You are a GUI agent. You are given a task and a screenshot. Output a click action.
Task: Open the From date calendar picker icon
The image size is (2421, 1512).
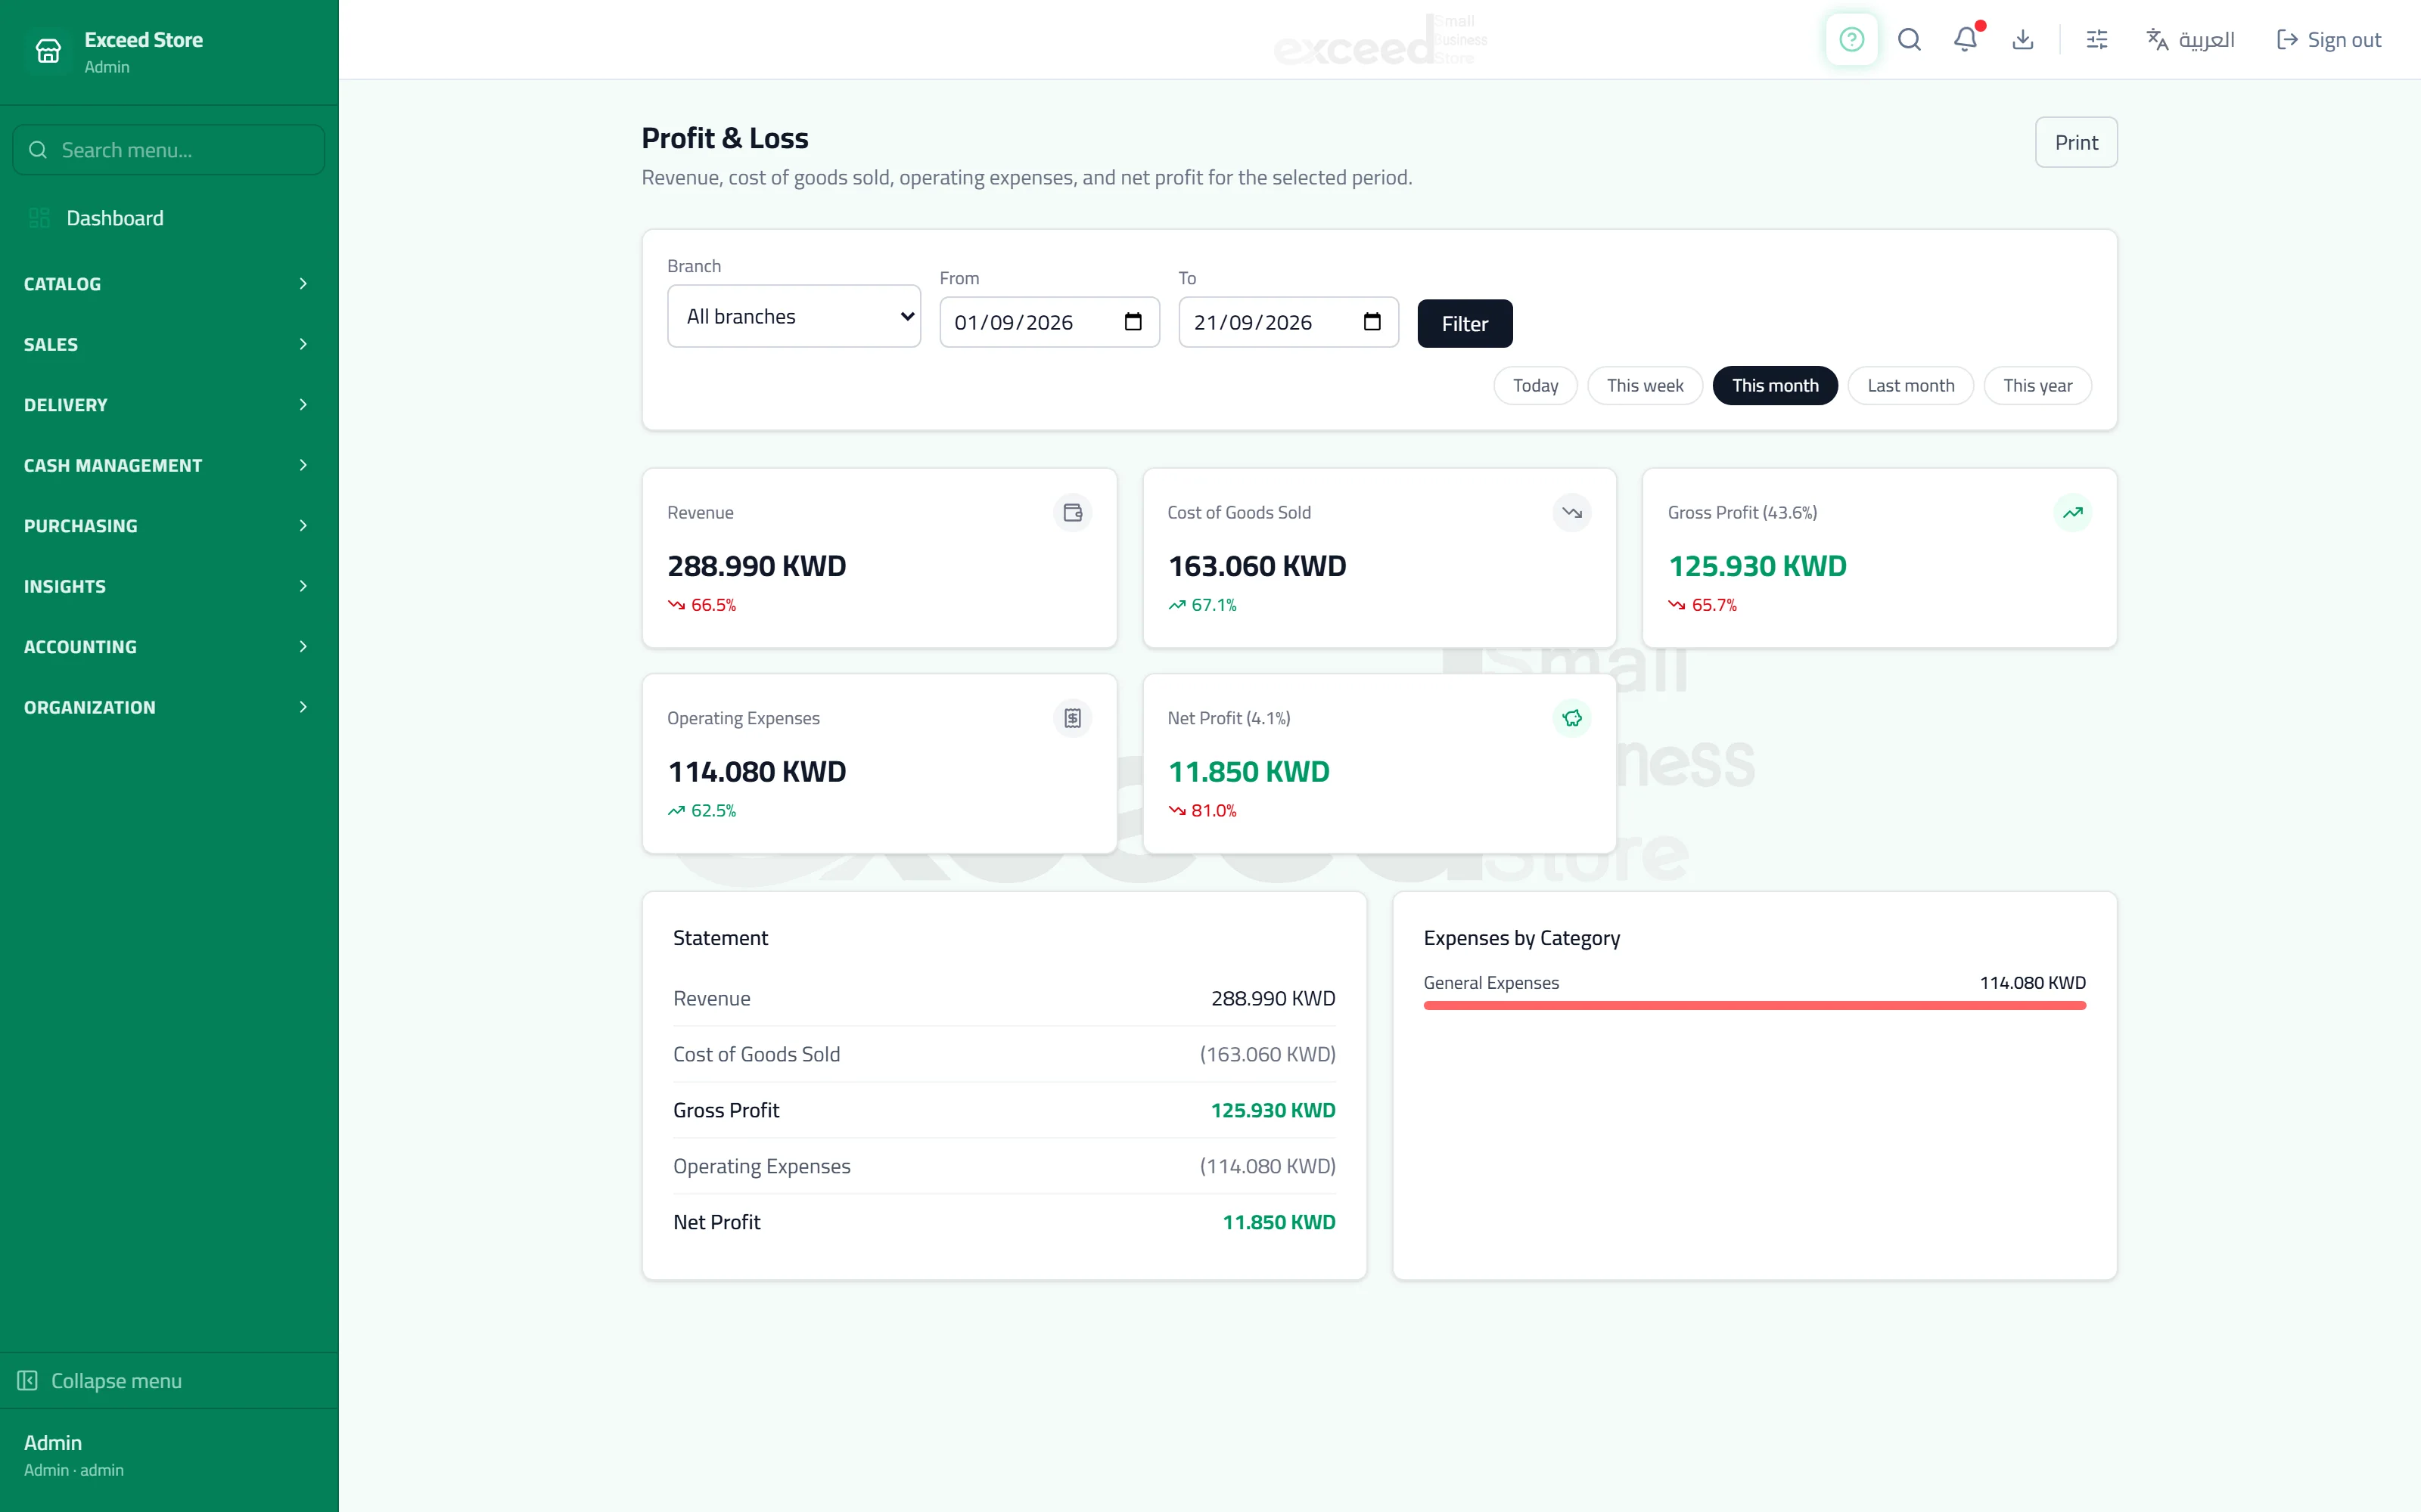1133,322
